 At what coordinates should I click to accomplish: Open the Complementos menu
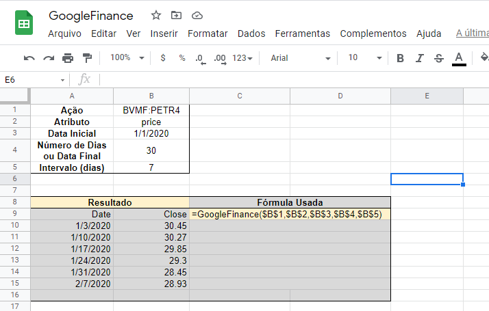373,33
